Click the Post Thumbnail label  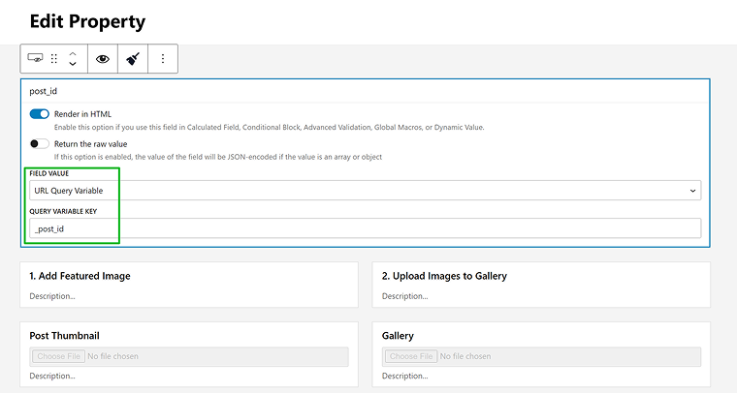pos(64,336)
